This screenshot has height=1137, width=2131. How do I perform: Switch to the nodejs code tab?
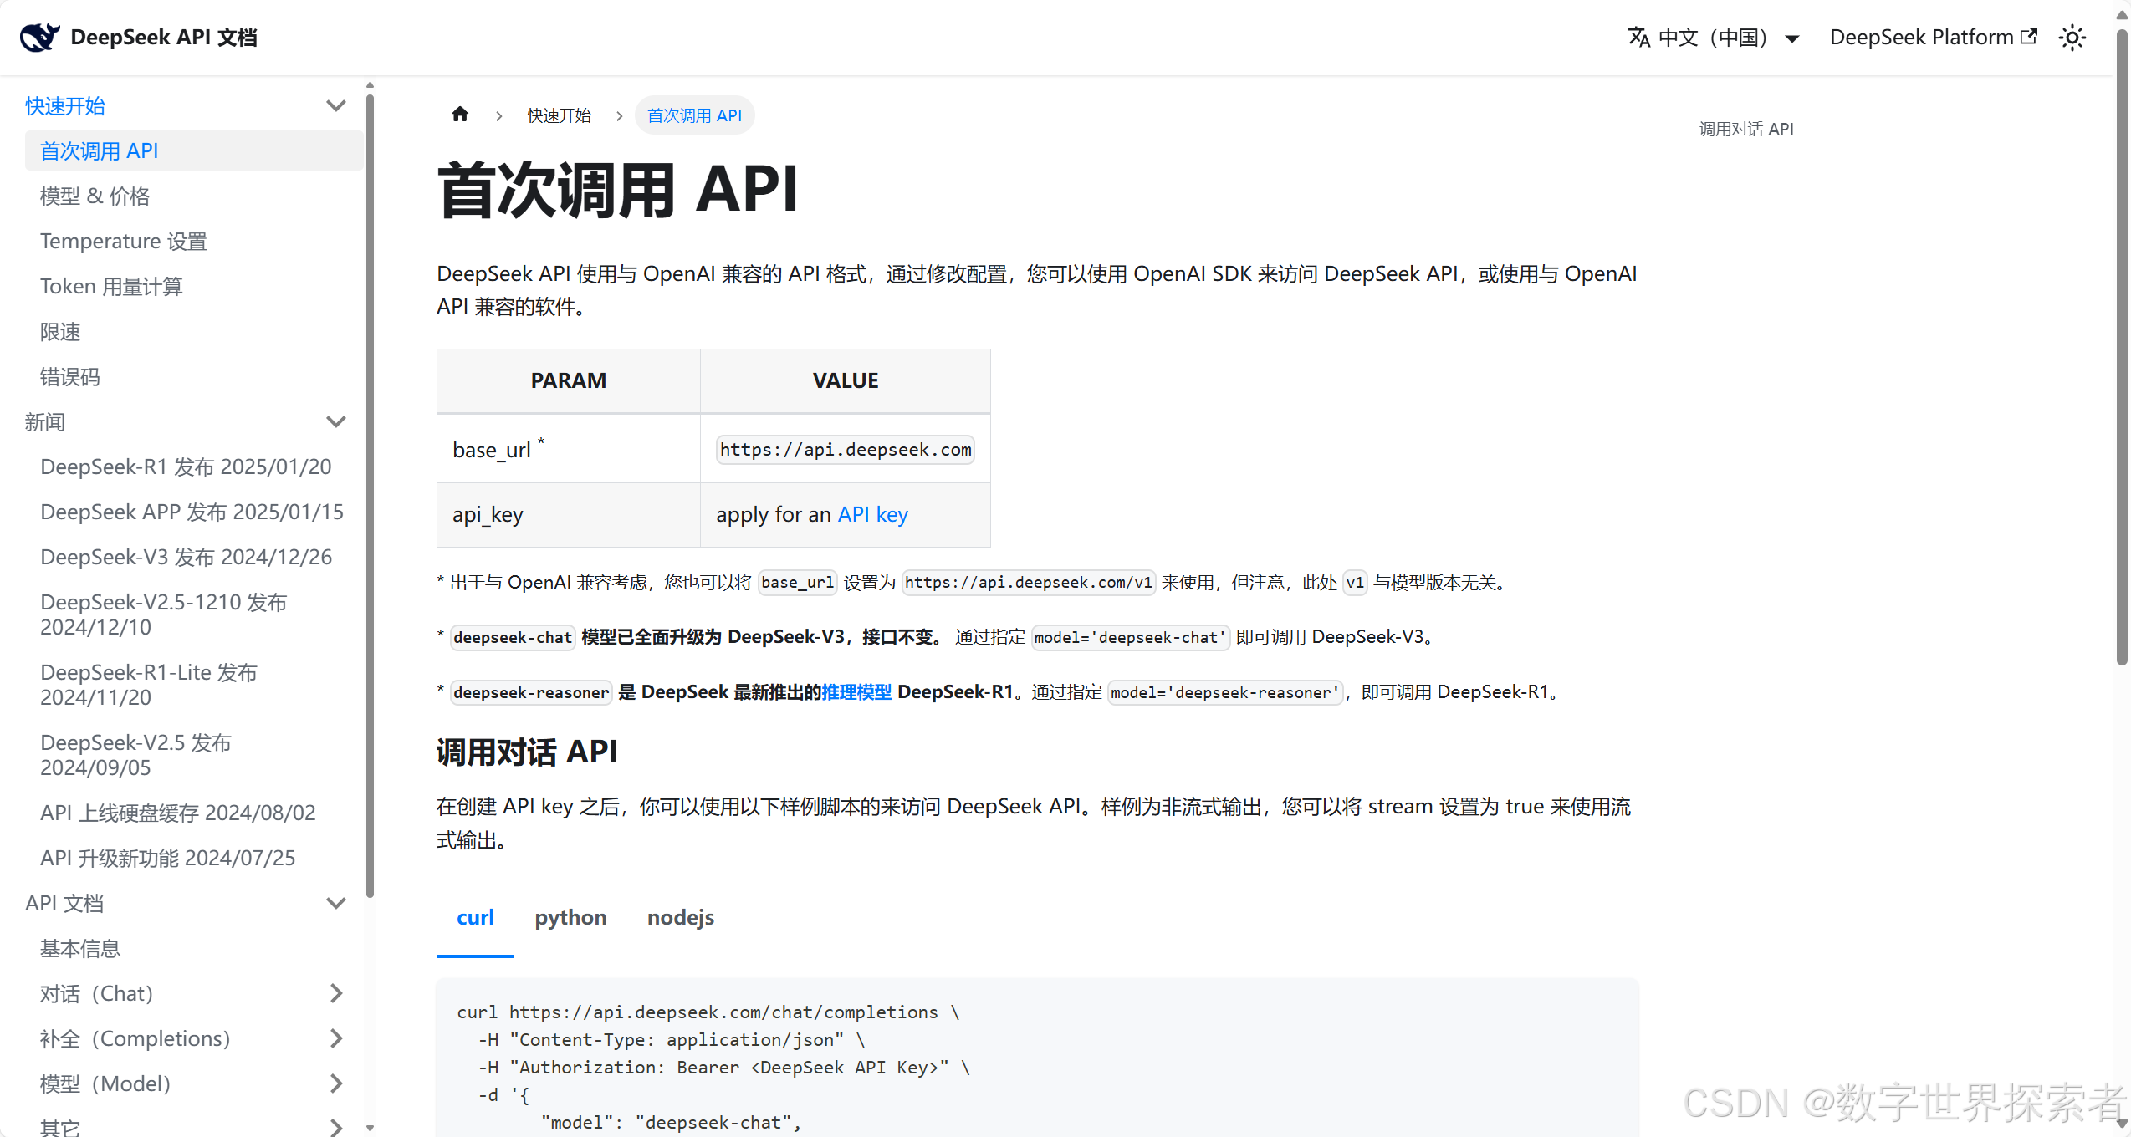coord(680,918)
